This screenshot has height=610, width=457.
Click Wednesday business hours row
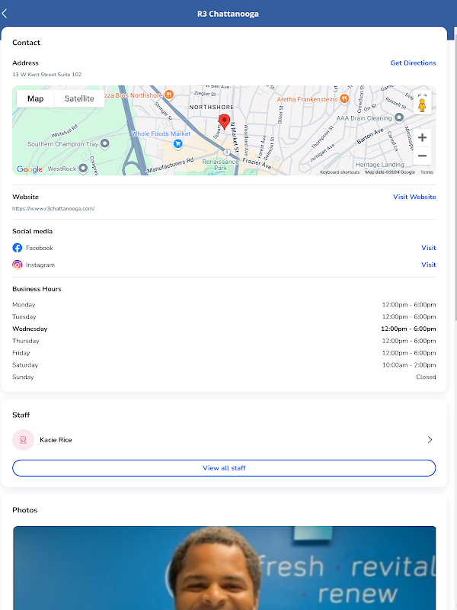pyautogui.click(x=224, y=329)
